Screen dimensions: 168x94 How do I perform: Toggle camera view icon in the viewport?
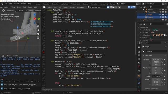tap(38, 34)
